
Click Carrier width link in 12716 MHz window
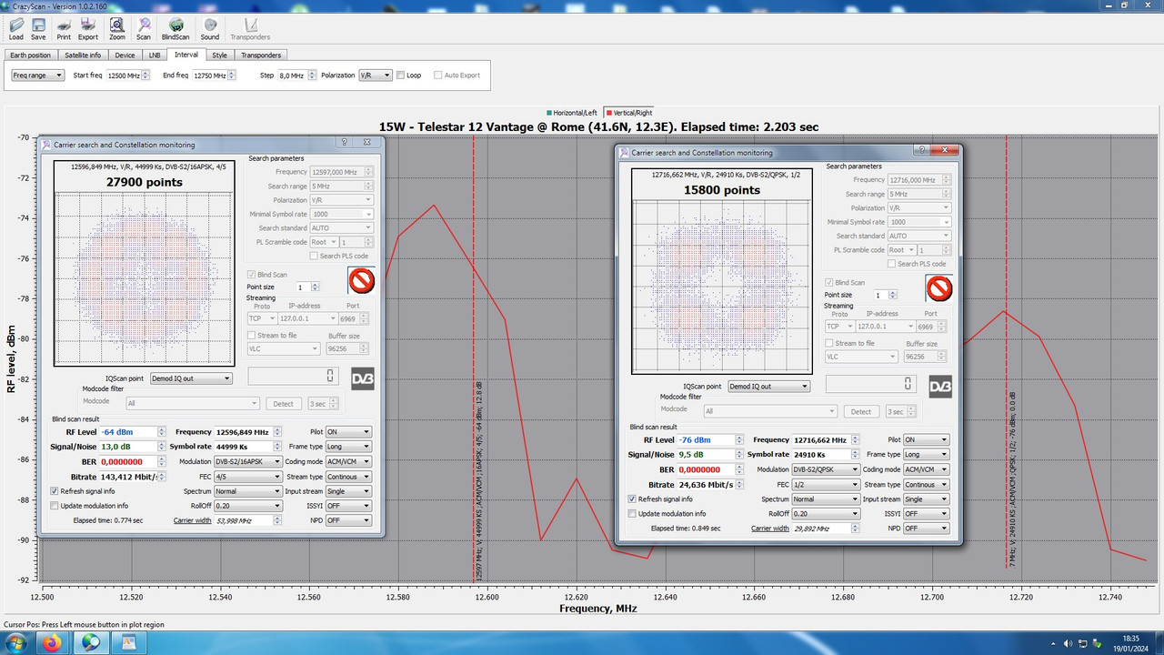770,529
